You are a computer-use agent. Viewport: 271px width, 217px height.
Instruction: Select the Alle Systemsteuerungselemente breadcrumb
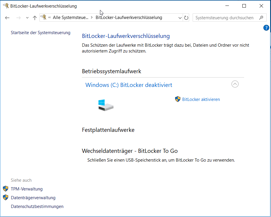70,18
